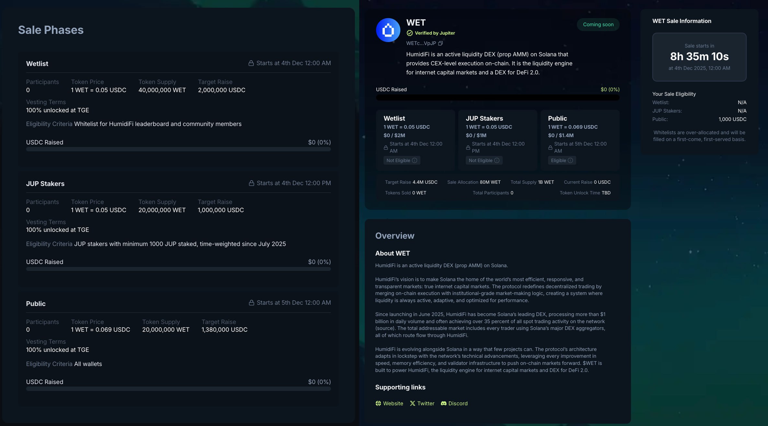The height and width of the screenshot is (426, 768).
Task: Click the WET token logo
Action: click(388, 30)
